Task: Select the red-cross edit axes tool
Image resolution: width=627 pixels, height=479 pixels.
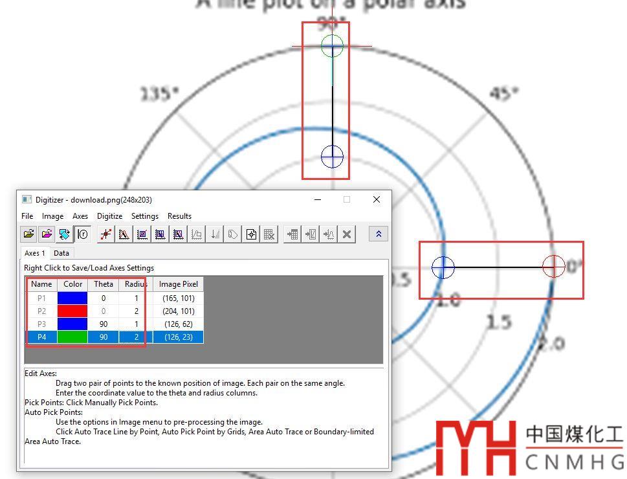Action: 106,234
